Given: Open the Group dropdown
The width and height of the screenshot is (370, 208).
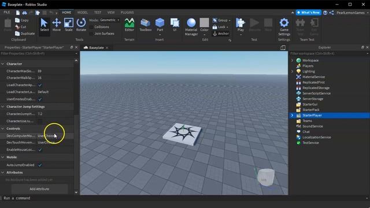Looking at the screenshot, I should 221,20.
